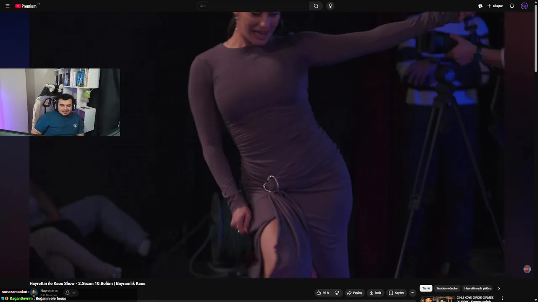Show next filter chips arrow
Image resolution: width=538 pixels, height=302 pixels.
499,289
